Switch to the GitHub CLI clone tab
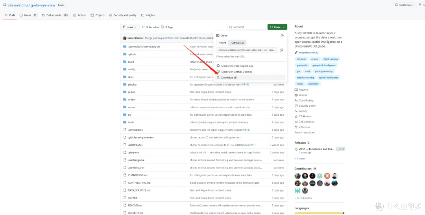The width and height of the screenshot is (425, 215). click(237, 43)
